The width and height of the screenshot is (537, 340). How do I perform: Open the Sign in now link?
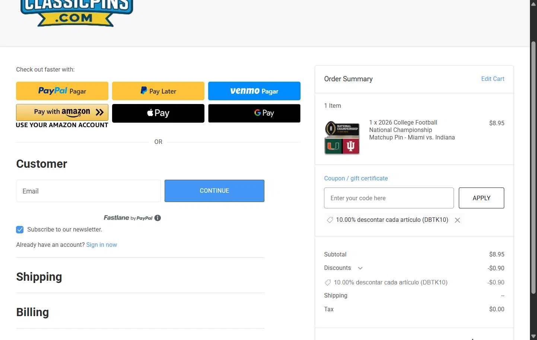(102, 245)
